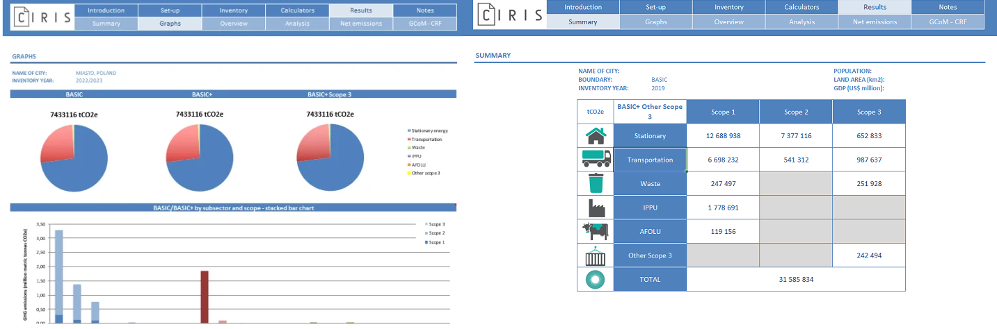Viewport: 997px width, 329px height.
Task: Click the house icon for Stationary
Action: [x=596, y=136]
